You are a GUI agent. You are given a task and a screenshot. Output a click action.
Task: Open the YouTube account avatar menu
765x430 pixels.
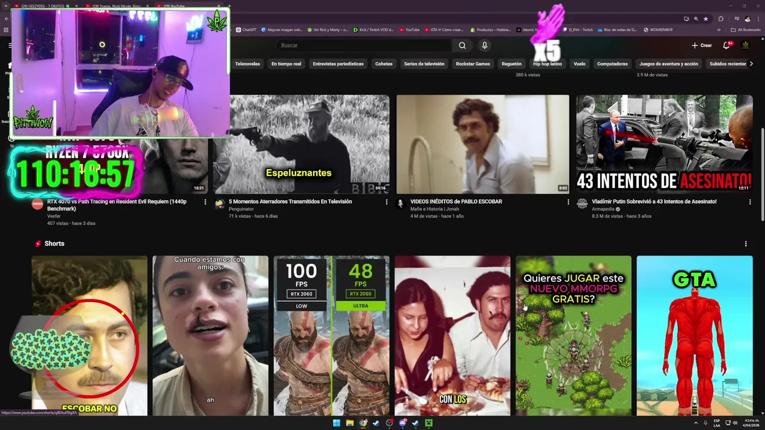coord(745,45)
